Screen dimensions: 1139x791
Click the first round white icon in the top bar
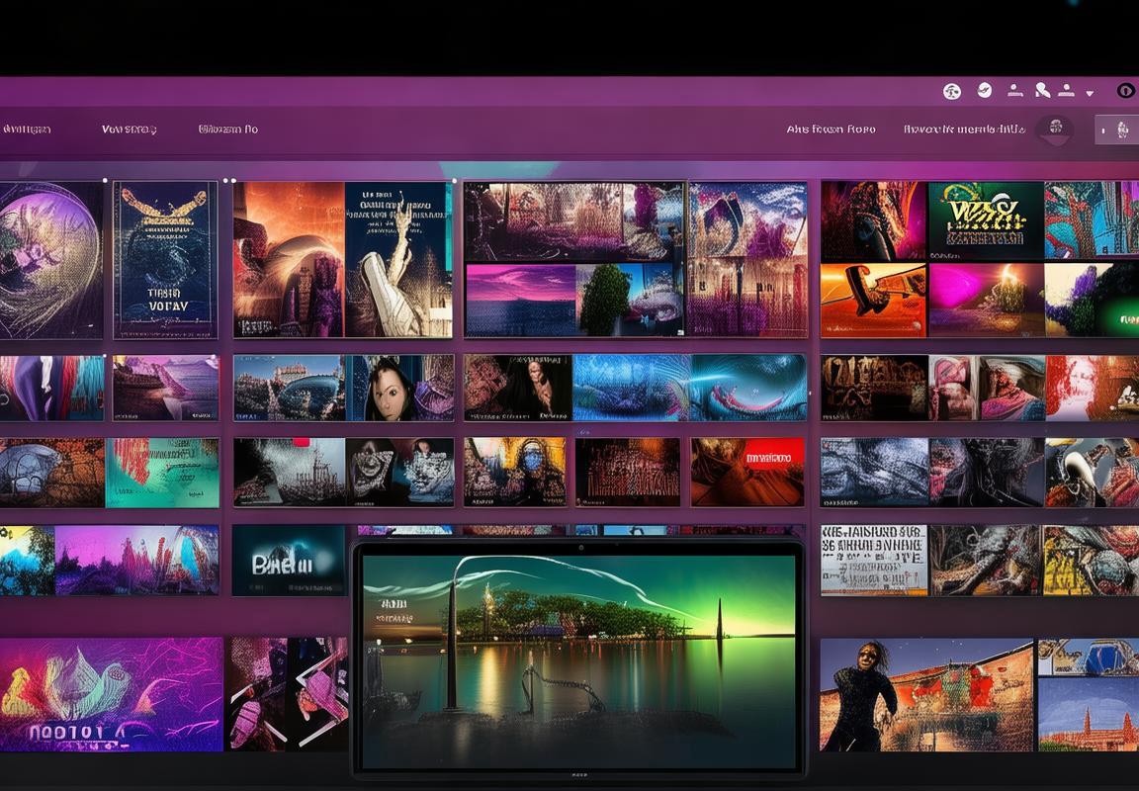click(x=951, y=91)
